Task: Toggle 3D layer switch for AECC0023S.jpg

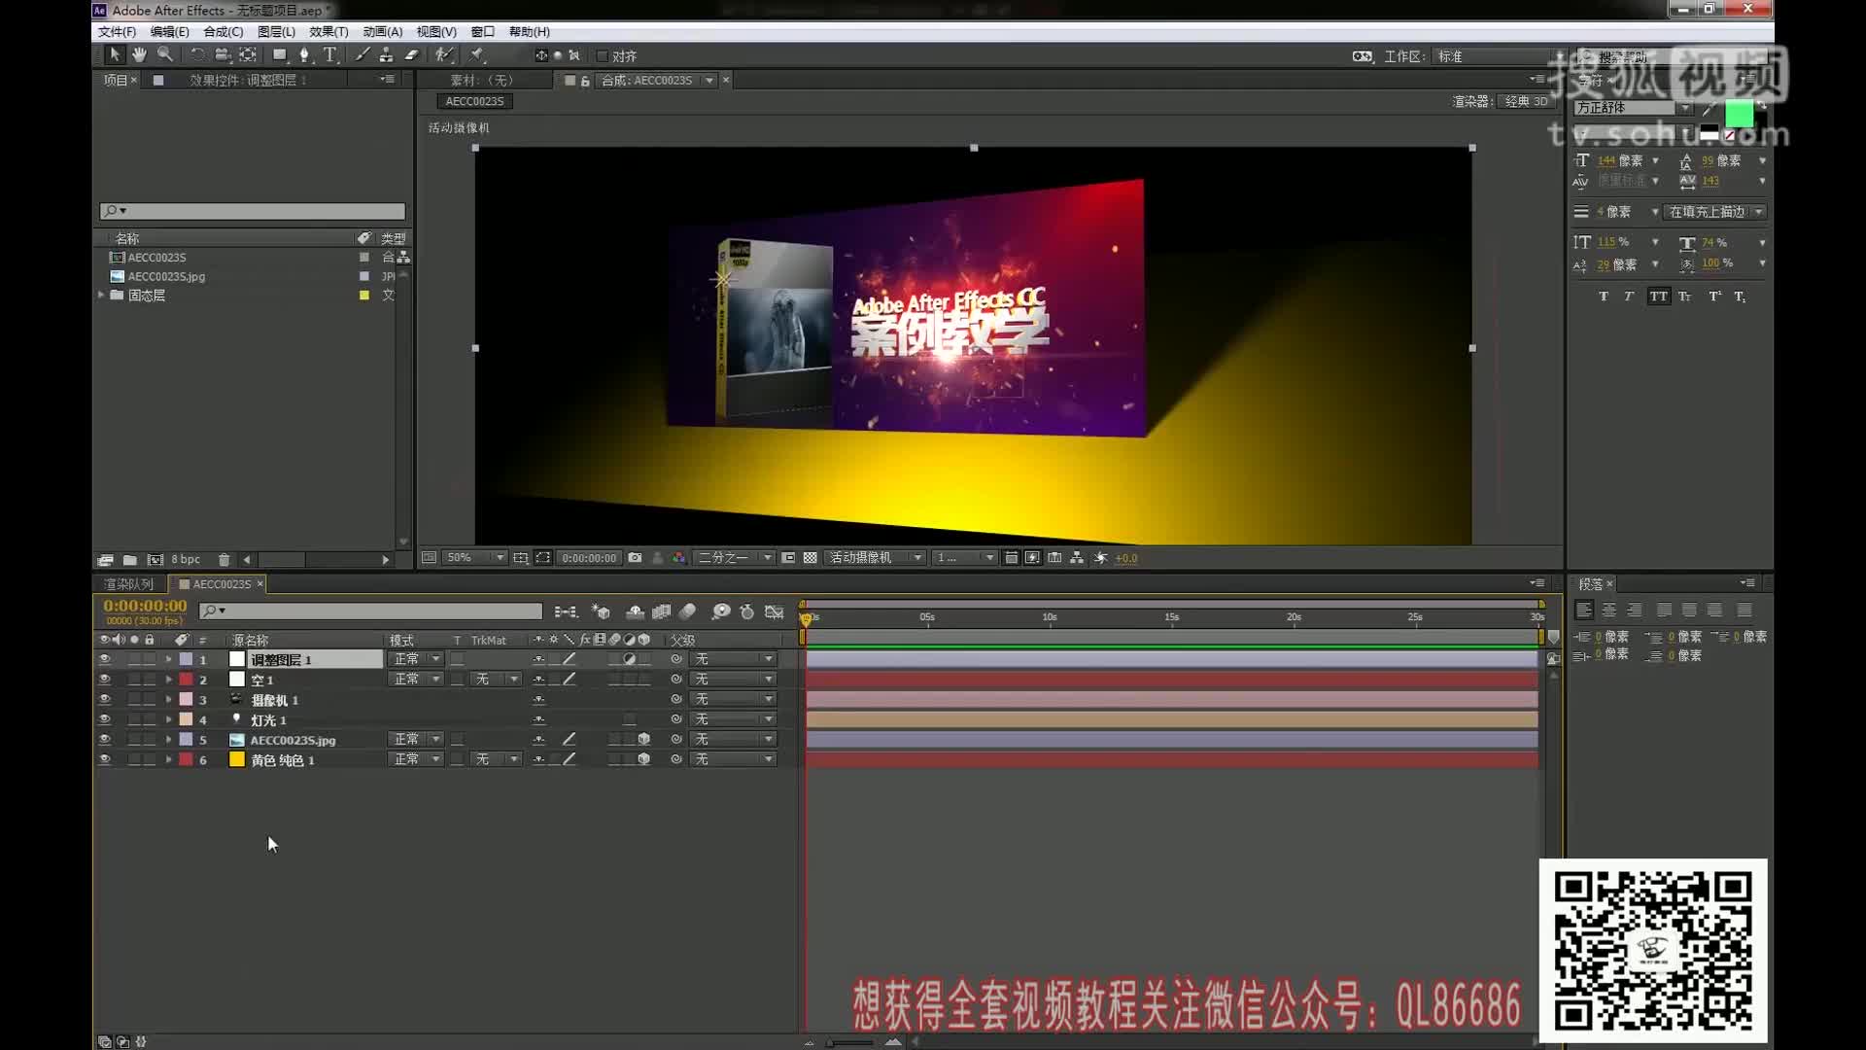Action: pyautogui.click(x=643, y=740)
